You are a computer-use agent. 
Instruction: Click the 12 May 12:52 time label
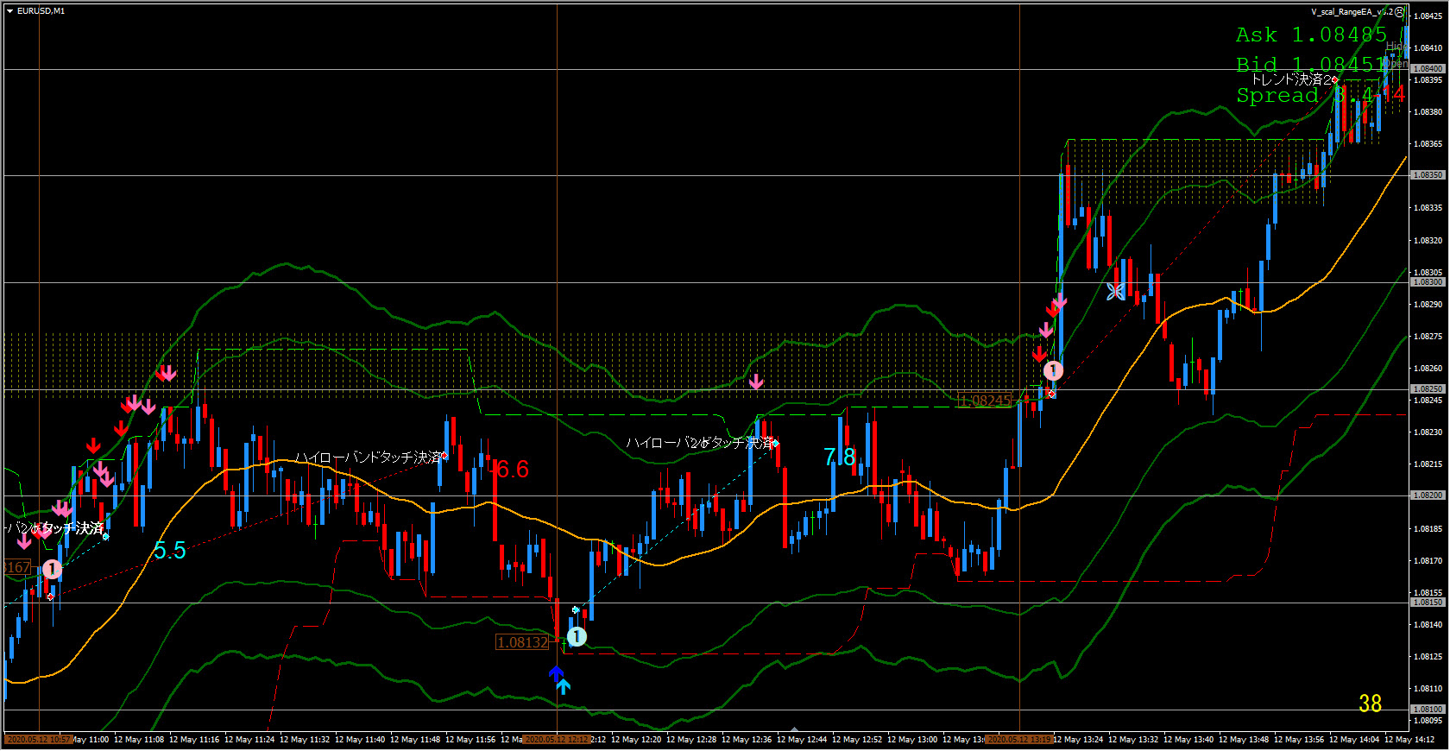857,740
